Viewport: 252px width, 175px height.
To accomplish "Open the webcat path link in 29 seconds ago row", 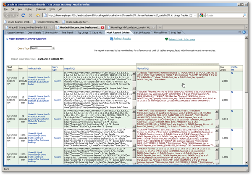I will coord(39,119).
